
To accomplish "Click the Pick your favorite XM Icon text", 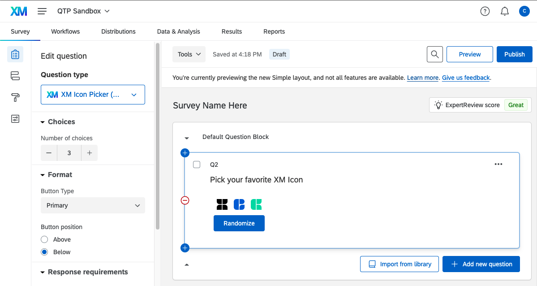I will point(257,180).
